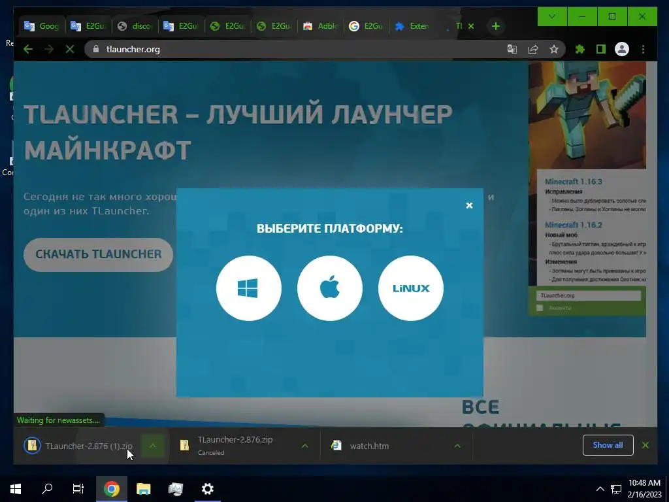Image resolution: width=669 pixels, height=502 pixels.
Task: Open the clock showing 10:48 AM
Action: click(x=644, y=489)
